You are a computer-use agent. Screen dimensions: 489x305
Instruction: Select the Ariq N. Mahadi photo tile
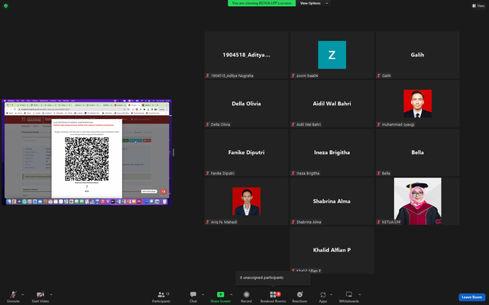coord(246,201)
